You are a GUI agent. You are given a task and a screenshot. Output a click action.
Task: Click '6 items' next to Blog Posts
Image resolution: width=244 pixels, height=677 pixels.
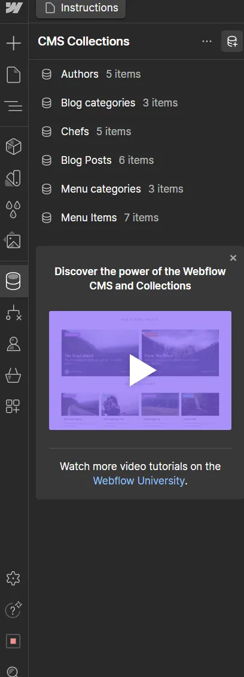tap(136, 160)
